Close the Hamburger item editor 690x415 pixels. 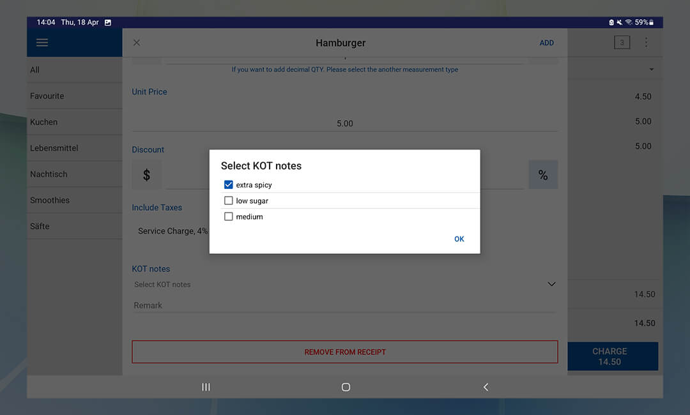click(136, 43)
